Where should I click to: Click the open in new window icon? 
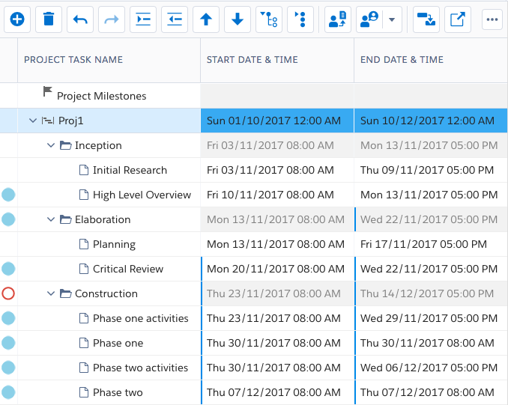click(457, 19)
